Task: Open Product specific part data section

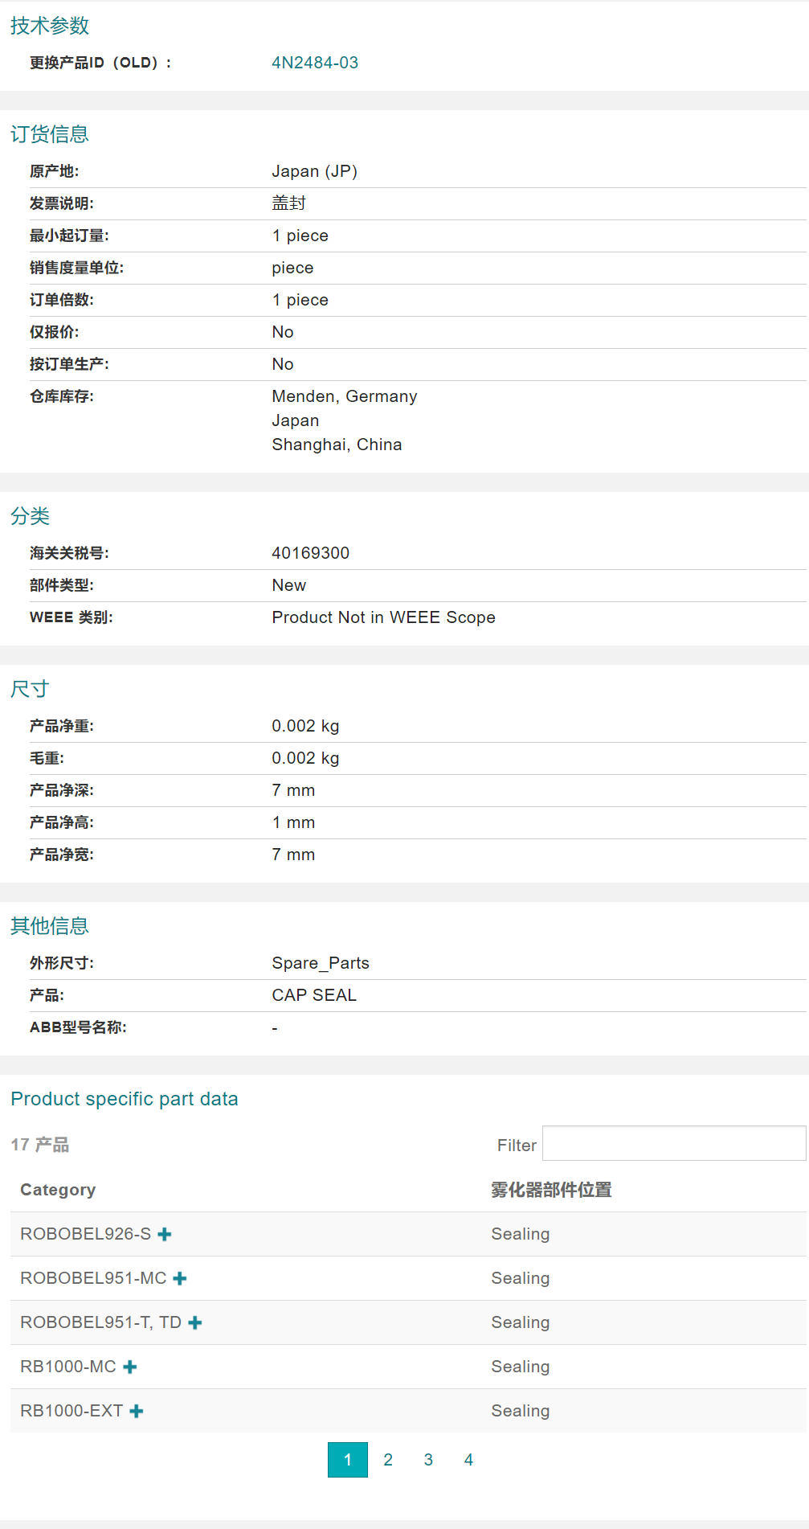Action: click(x=125, y=1098)
